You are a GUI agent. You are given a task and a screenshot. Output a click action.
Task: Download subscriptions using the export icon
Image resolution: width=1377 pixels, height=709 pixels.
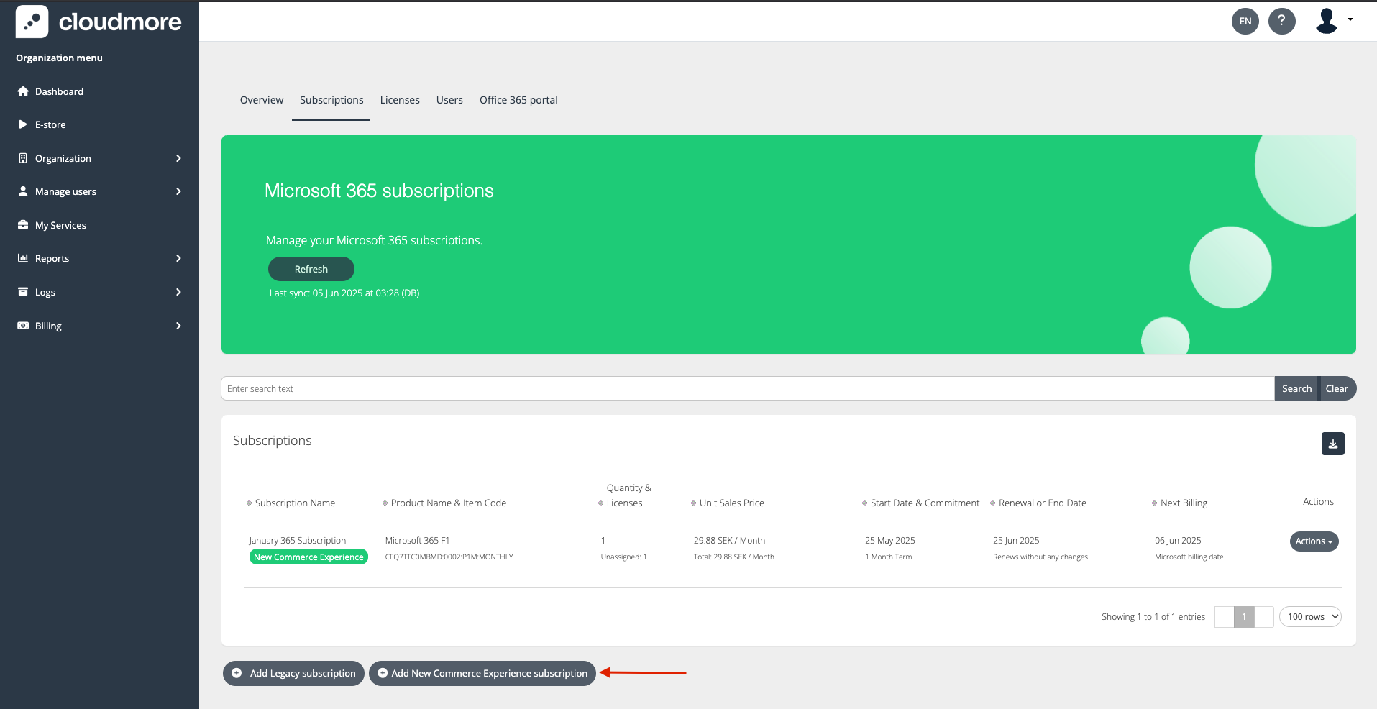(x=1332, y=444)
